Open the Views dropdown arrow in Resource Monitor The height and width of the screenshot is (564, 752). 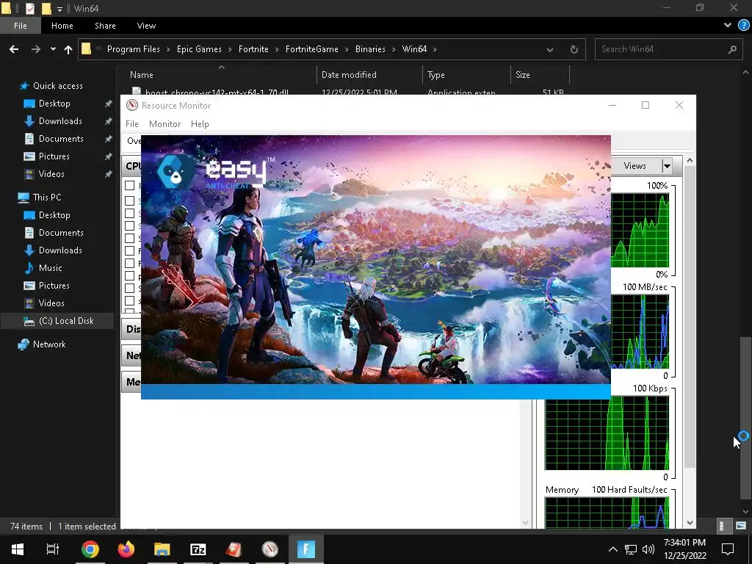tap(667, 166)
